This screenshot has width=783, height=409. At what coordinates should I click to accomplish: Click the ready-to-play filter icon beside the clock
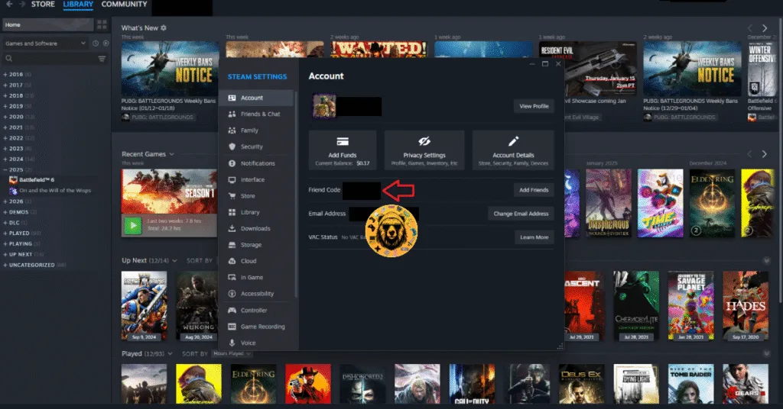(x=106, y=43)
